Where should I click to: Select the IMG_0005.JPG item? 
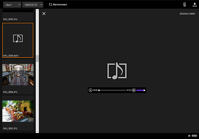[x=18, y=17]
